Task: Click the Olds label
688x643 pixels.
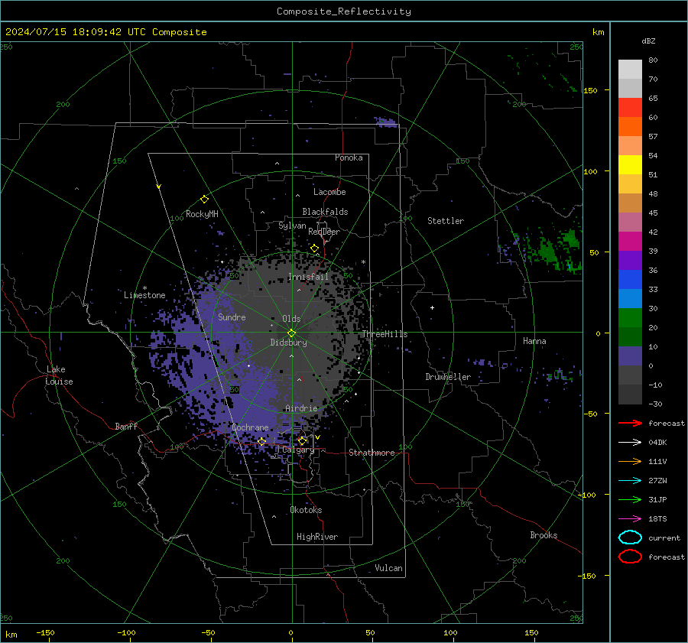Action: click(x=291, y=319)
